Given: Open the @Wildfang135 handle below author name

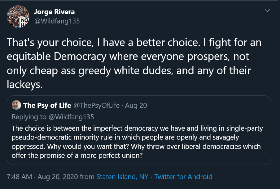Looking at the screenshot, I should coord(57,21).
